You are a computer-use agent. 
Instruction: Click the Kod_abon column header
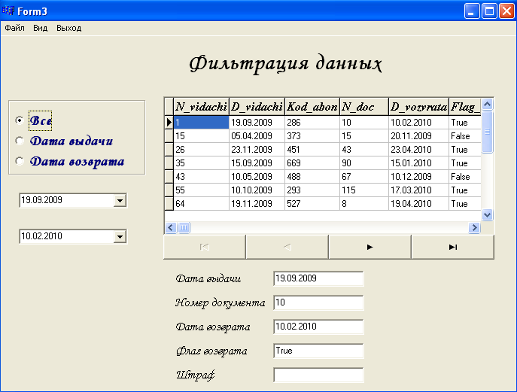312,107
